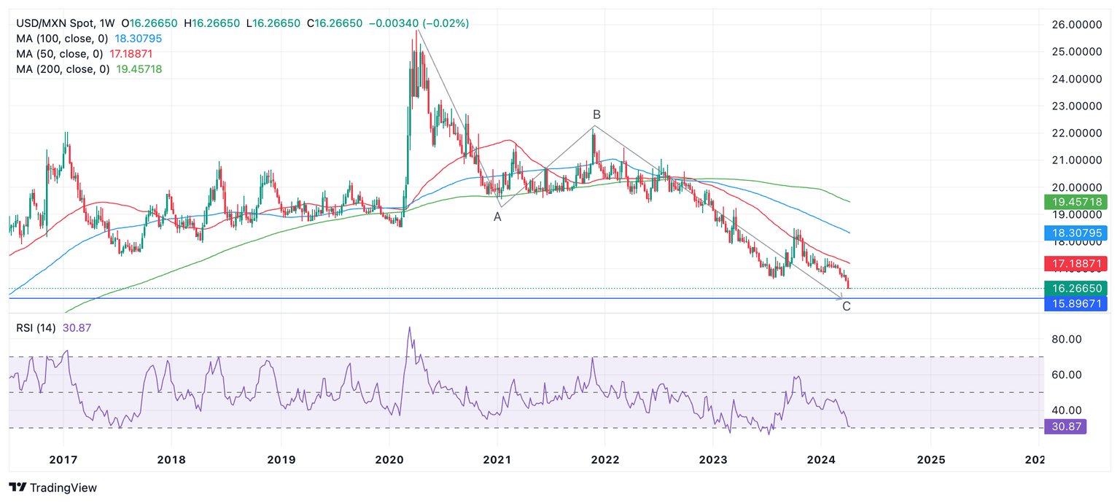Select the USD/MXN Spot symbol title
1120x503 pixels.
(x=55, y=23)
